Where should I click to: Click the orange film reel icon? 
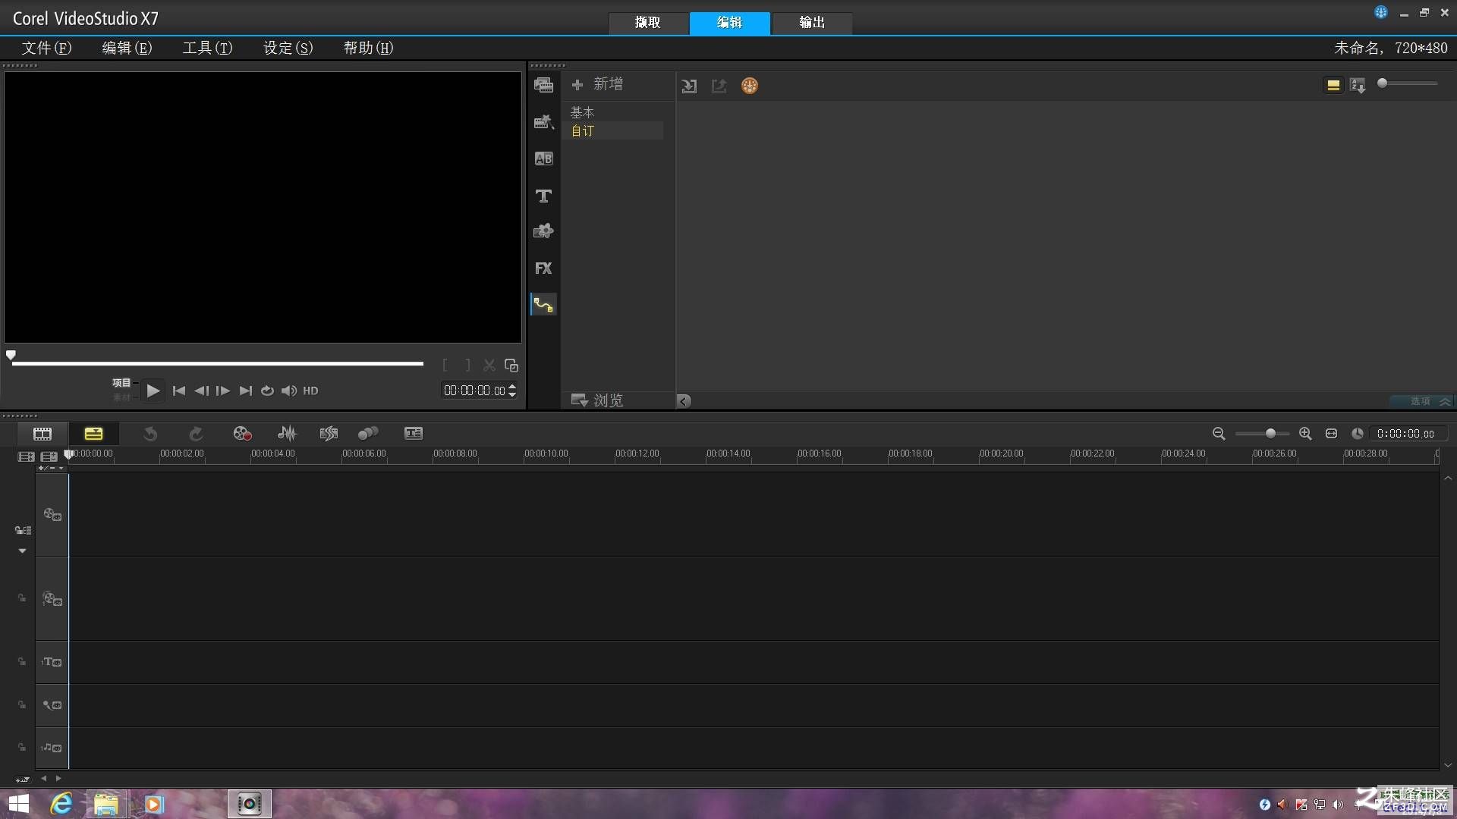point(750,86)
